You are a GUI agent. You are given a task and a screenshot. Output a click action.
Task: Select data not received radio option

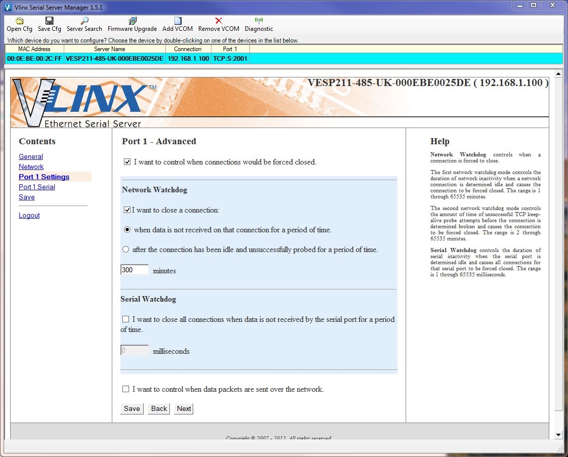(x=127, y=230)
